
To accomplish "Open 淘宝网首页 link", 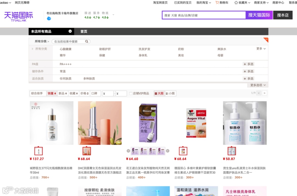I will point(160,3).
